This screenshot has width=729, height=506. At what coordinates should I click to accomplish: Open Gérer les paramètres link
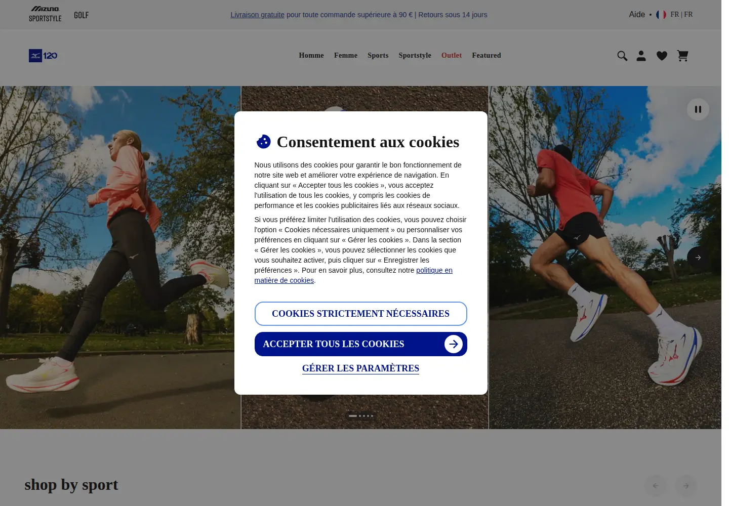(x=360, y=368)
